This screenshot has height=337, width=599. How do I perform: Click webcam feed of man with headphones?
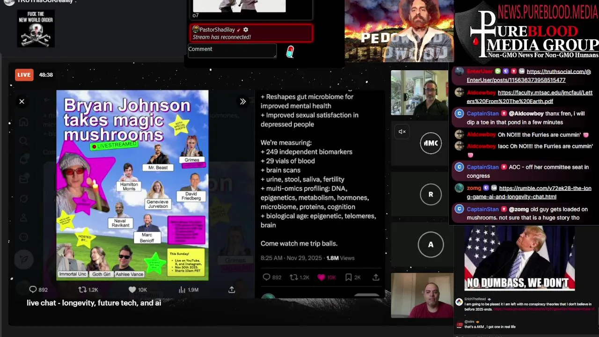(x=419, y=93)
